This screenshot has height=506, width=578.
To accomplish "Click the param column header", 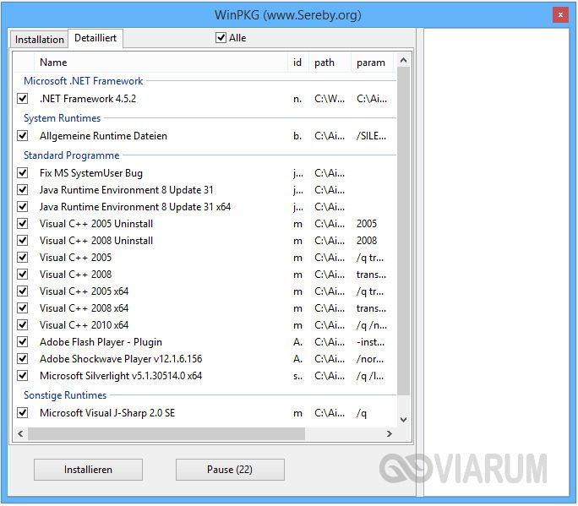I will (372, 63).
